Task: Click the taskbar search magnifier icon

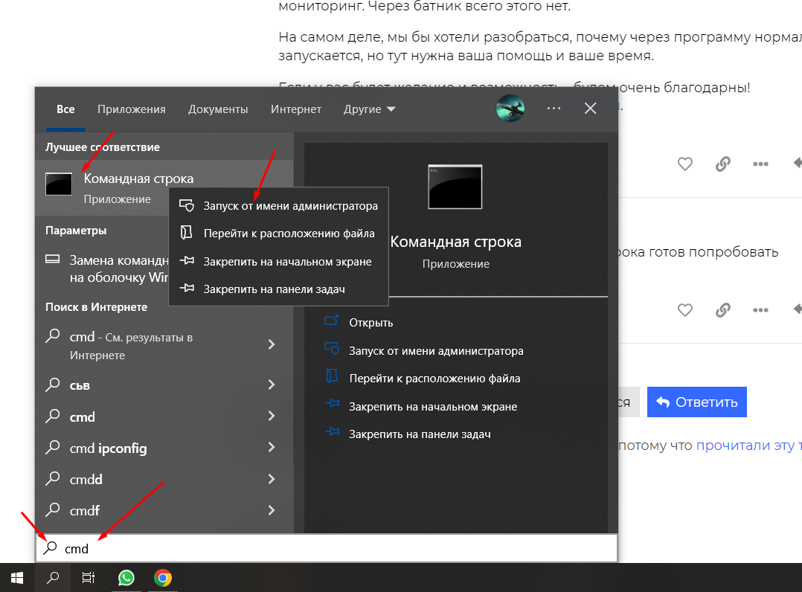Action: tap(53, 577)
